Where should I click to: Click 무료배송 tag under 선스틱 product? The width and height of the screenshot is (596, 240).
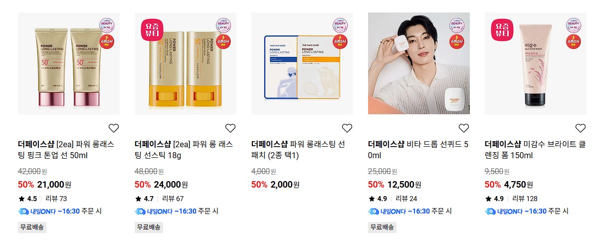pyautogui.click(x=149, y=228)
